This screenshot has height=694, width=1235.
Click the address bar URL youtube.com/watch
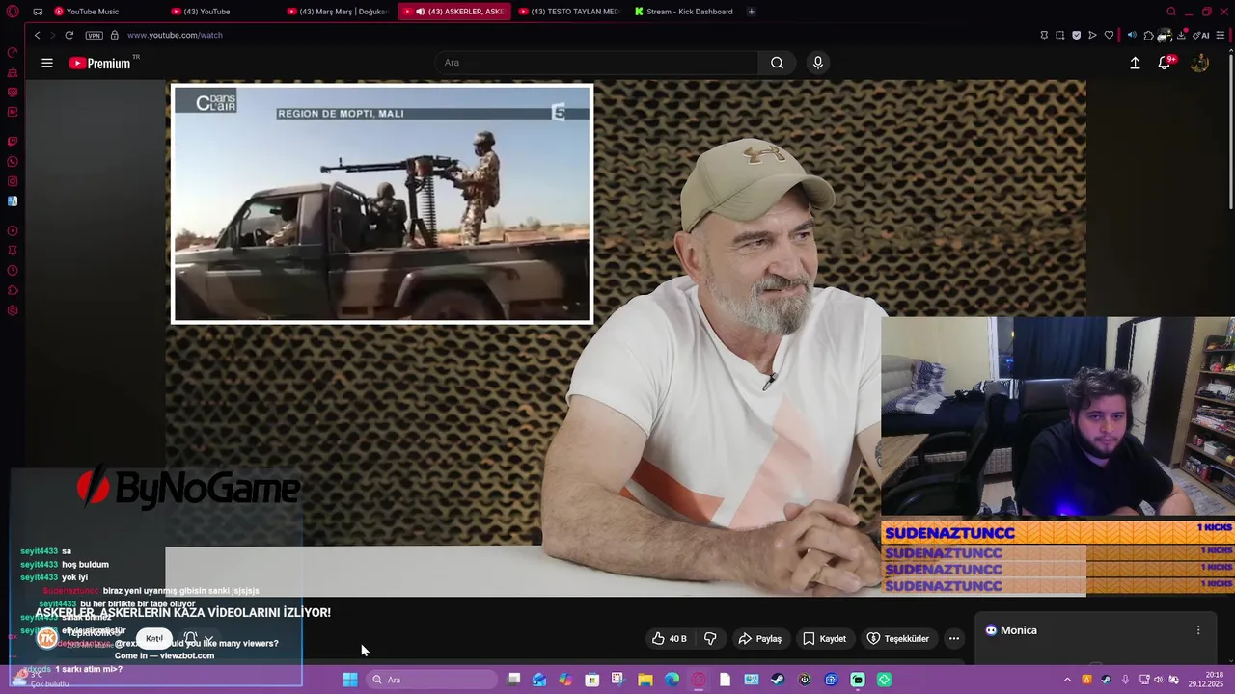point(175,35)
